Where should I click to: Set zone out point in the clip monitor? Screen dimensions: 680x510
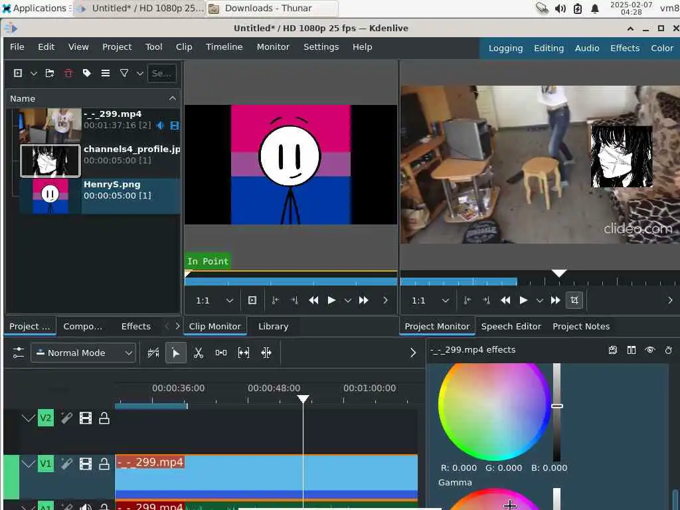[294, 300]
